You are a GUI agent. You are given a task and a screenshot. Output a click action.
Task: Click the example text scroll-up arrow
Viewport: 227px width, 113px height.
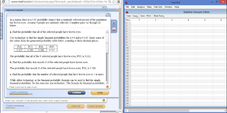(107, 32)
